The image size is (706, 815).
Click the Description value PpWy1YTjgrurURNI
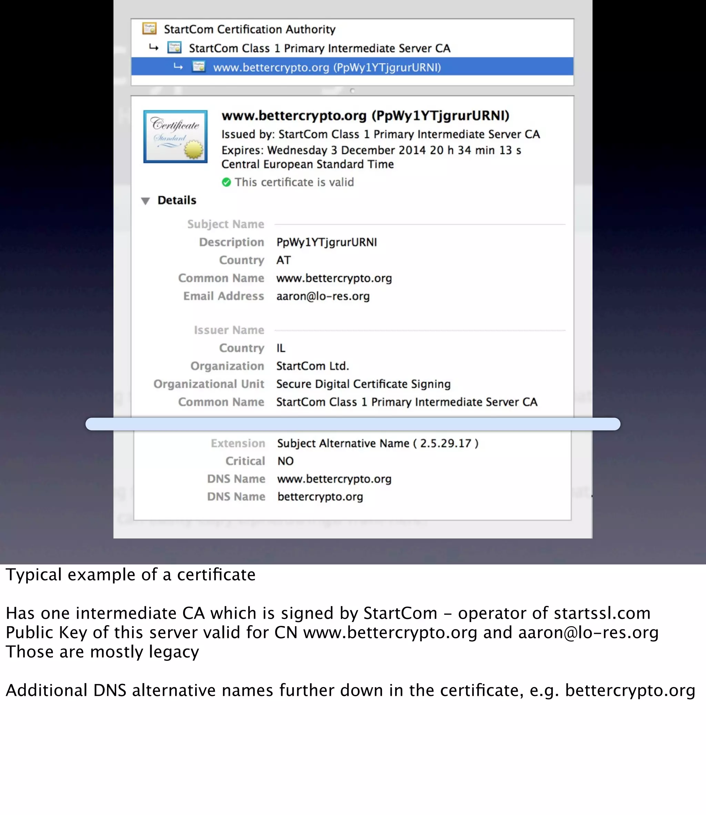click(326, 242)
